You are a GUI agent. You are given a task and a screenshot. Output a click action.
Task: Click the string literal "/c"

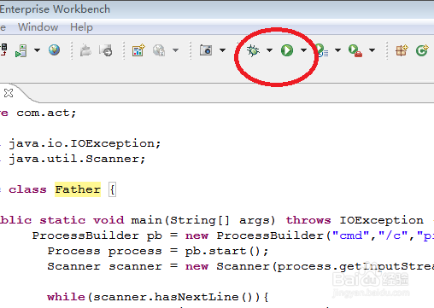click(393, 235)
